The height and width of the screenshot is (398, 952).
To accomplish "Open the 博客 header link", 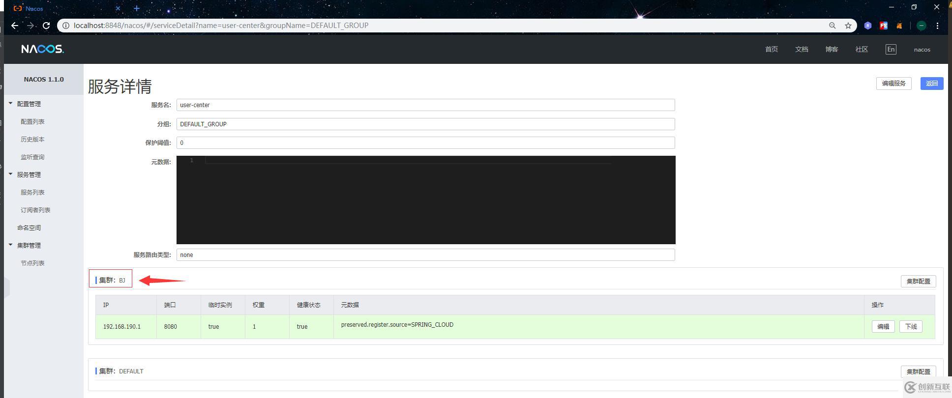I will pyautogui.click(x=832, y=49).
